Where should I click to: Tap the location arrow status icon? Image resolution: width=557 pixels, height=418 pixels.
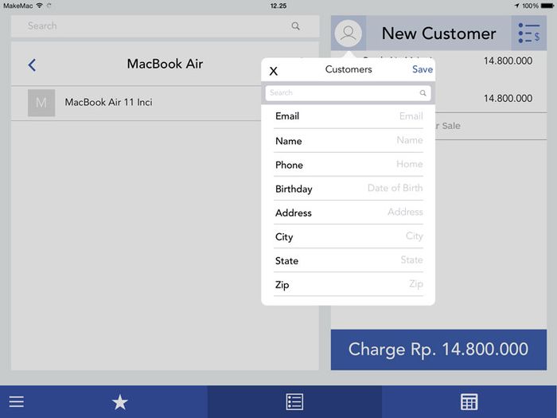click(517, 6)
